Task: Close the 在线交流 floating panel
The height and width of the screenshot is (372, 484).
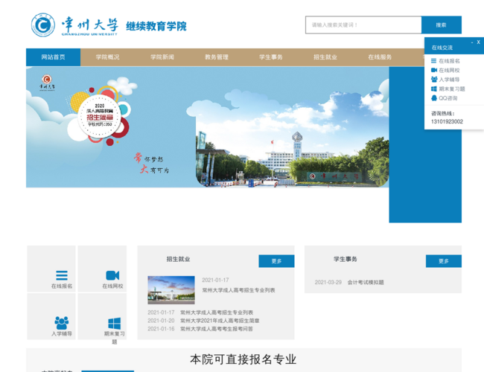Action: [x=479, y=42]
